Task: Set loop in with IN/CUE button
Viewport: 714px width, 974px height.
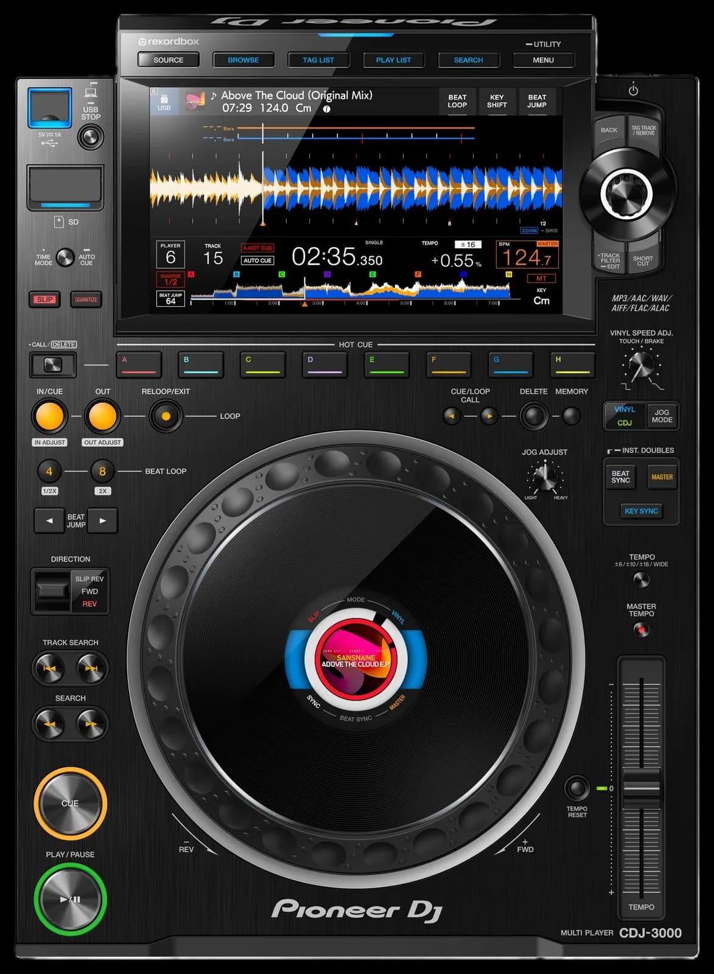Action: (x=49, y=416)
